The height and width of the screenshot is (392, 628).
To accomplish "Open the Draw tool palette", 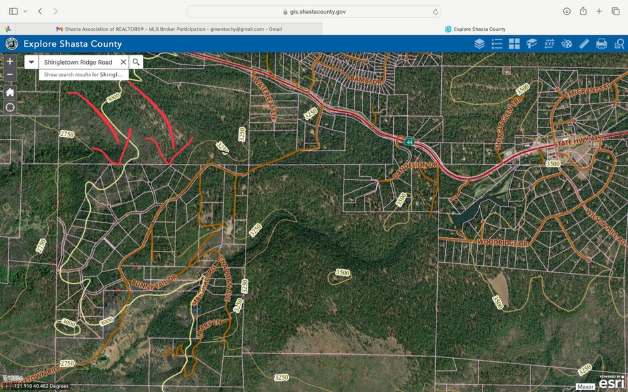I will point(567,43).
